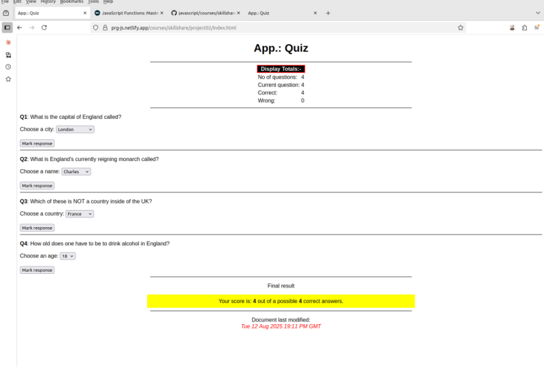The image size is (544, 367).
Task: Click the 'Final result' label
Action: click(x=281, y=286)
